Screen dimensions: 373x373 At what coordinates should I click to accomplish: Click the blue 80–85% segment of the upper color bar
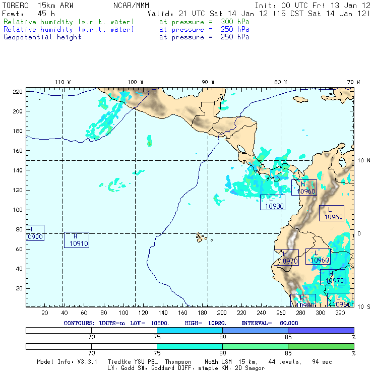click(255, 330)
